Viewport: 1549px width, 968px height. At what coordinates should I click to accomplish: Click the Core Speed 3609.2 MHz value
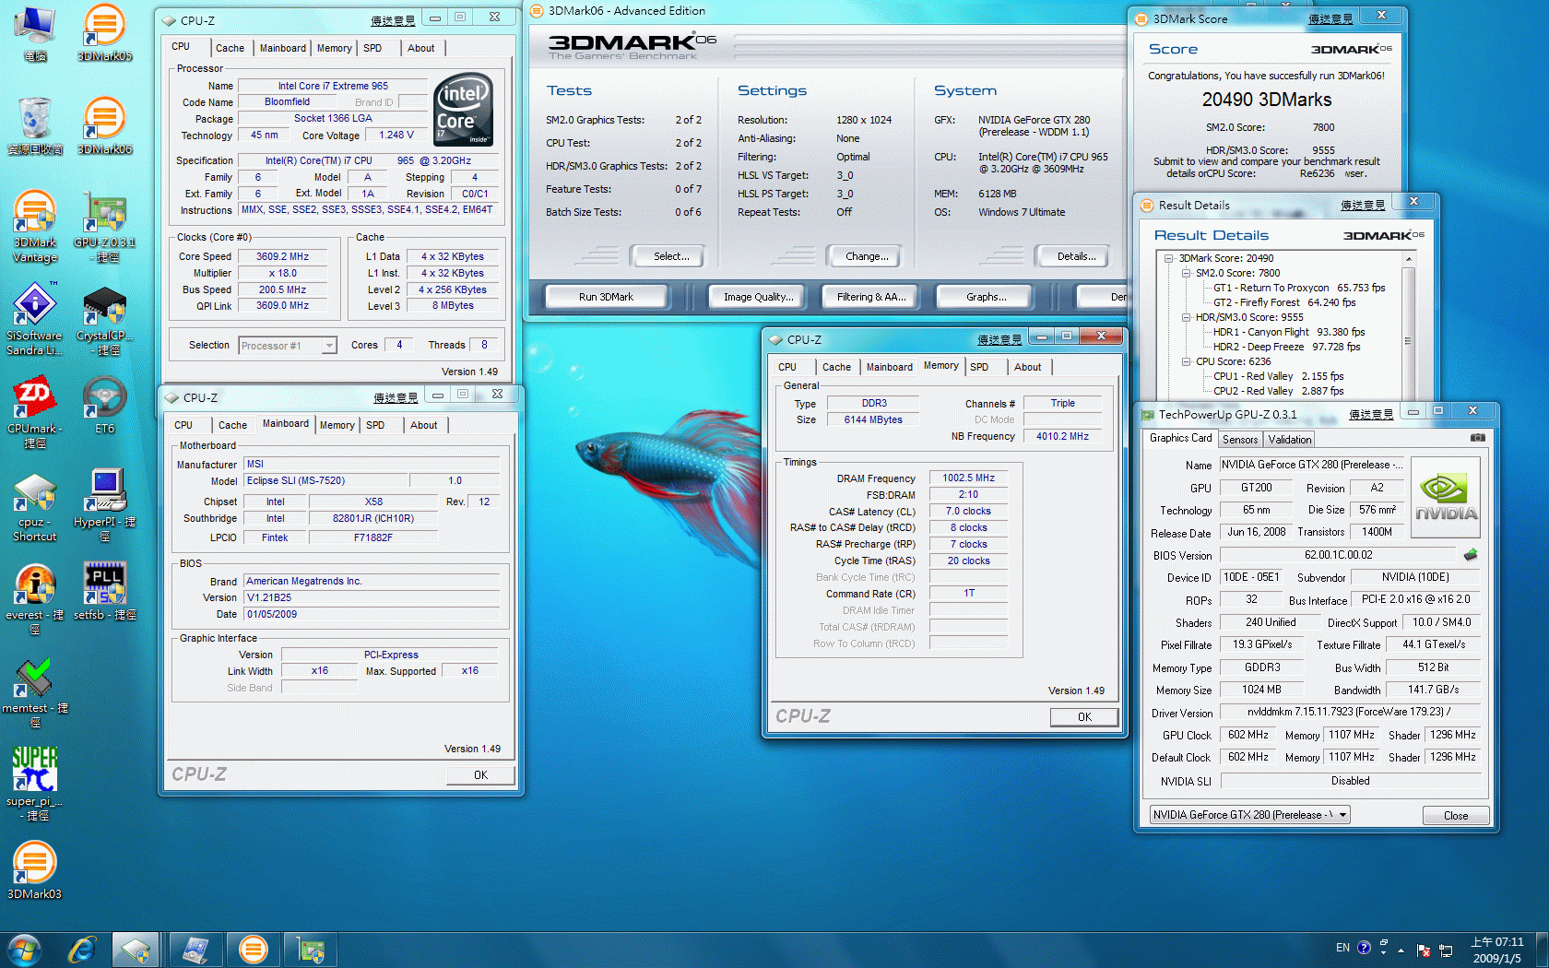(282, 257)
